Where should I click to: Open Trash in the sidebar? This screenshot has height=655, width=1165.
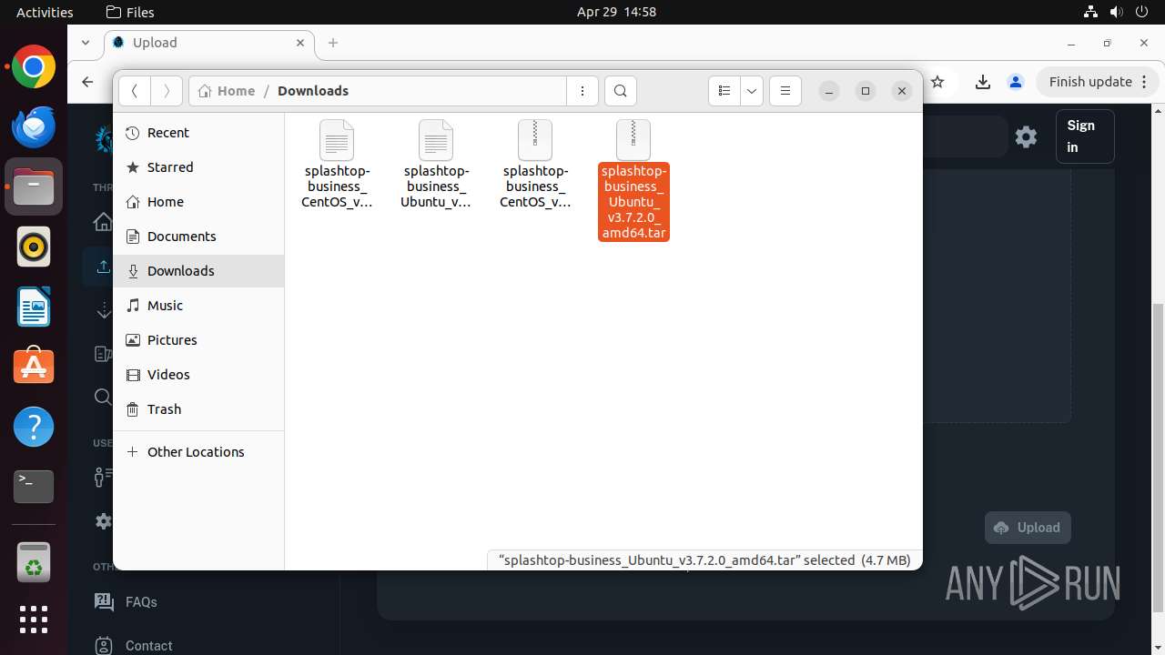click(x=198, y=409)
